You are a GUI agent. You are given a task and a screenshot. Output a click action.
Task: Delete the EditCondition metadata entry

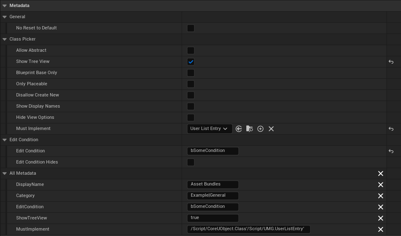381,207
